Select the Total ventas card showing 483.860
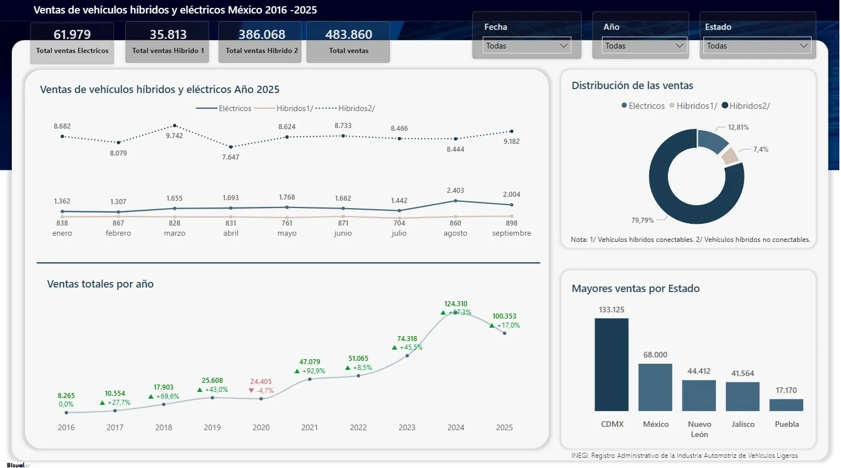 (349, 42)
